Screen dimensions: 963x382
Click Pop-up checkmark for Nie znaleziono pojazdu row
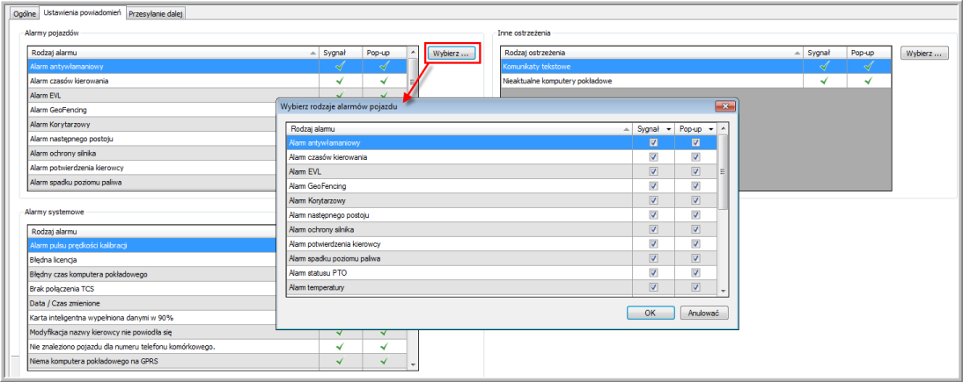click(x=384, y=346)
